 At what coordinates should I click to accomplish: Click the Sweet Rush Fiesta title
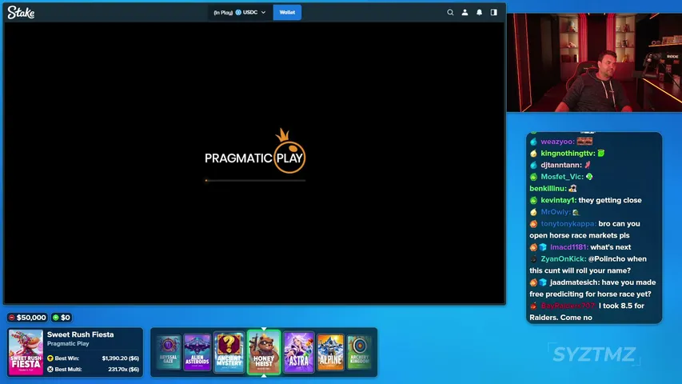(x=81, y=334)
